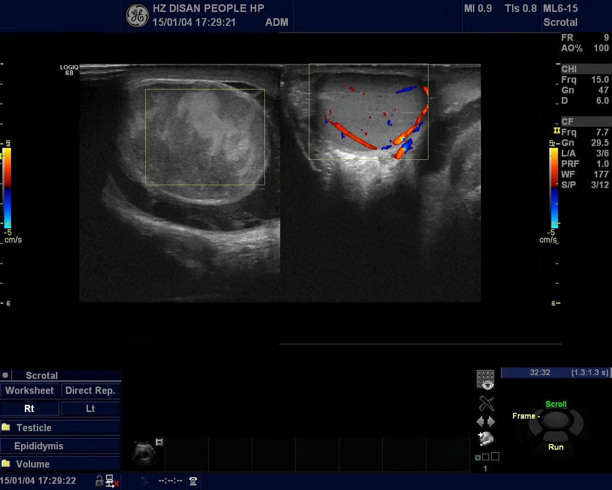Image resolution: width=612 pixels, height=490 pixels.
Task: Open the Direct Rep. tab
Action: (90, 390)
